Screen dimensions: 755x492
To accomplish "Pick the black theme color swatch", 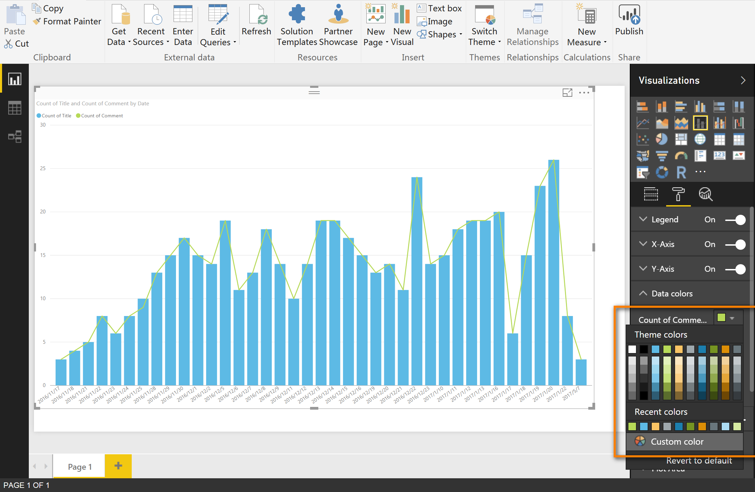I will point(644,349).
